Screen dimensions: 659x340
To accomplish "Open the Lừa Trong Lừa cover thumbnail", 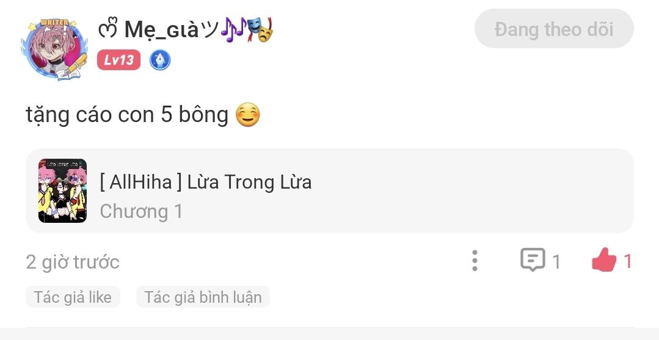I will click(x=62, y=190).
